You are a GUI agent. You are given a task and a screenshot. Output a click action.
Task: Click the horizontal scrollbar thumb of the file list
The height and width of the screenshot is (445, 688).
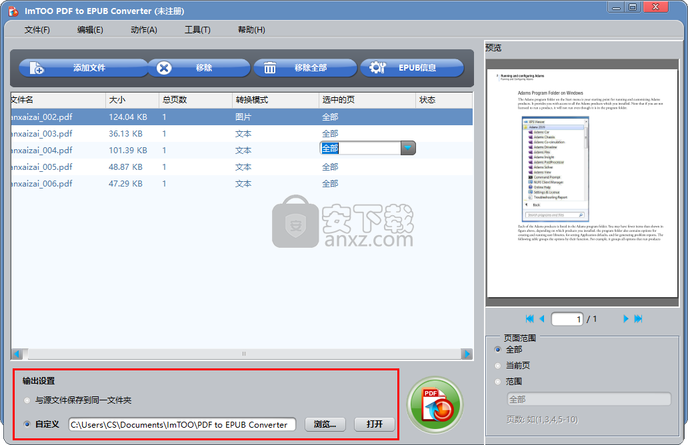[245, 354]
